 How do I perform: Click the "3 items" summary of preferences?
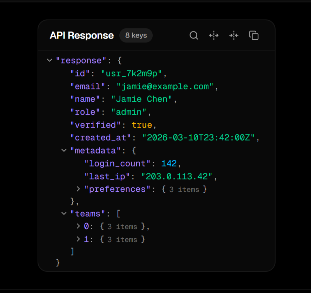pos(184,190)
